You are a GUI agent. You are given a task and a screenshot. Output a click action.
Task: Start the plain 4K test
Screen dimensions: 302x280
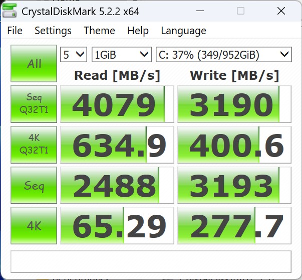(x=34, y=226)
